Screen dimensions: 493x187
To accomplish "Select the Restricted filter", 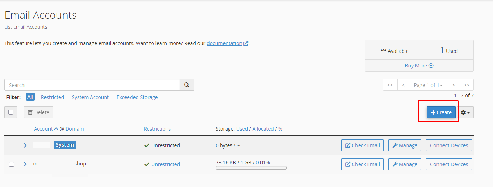I will point(52,97).
